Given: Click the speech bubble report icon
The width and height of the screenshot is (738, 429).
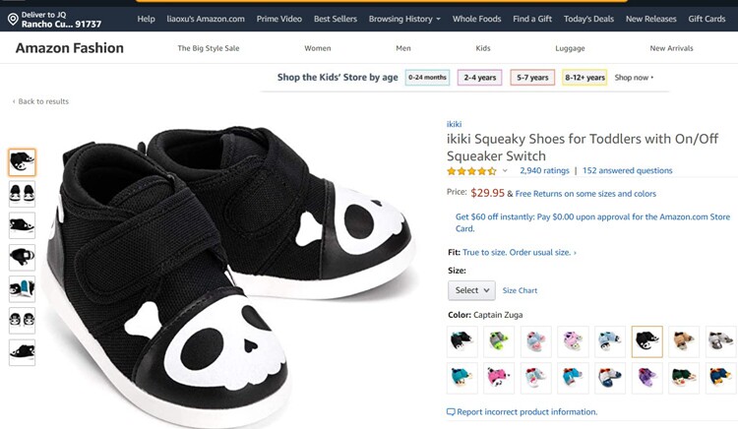Looking at the screenshot, I should coord(451,412).
